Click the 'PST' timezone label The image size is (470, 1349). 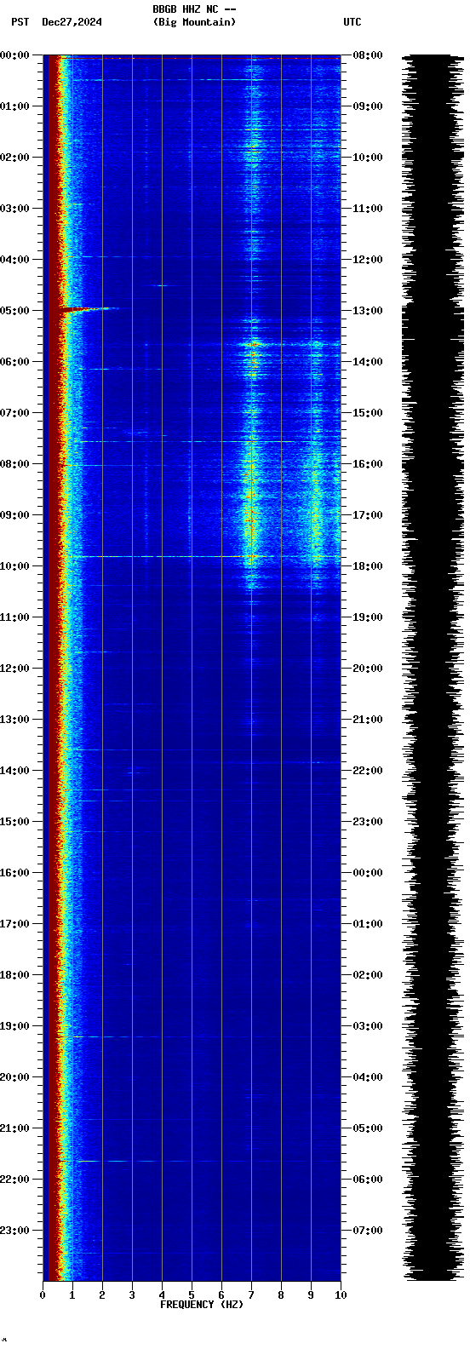pyautogui.click(x=20, y=22)
